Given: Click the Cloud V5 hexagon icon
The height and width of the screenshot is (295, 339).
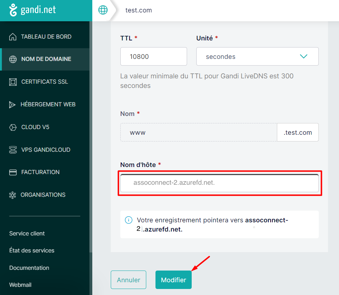Looking at the screenshot, I should 13,127.
